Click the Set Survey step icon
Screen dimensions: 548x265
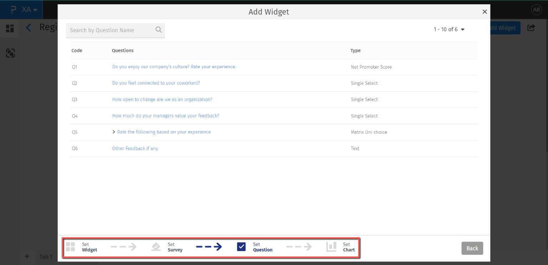(x=156, y=247)
